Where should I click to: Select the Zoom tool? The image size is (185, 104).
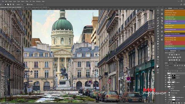pos(158,59)
